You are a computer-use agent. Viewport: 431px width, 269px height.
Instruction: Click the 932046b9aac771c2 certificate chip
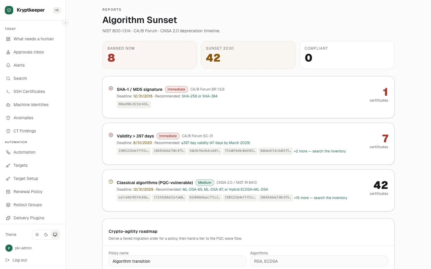pyautogui.click(x=205, y=198)
